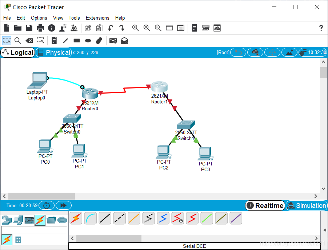Screen dimensions: 328x250
Task: Choose copper straight-through cable
Action: [105, 218]
